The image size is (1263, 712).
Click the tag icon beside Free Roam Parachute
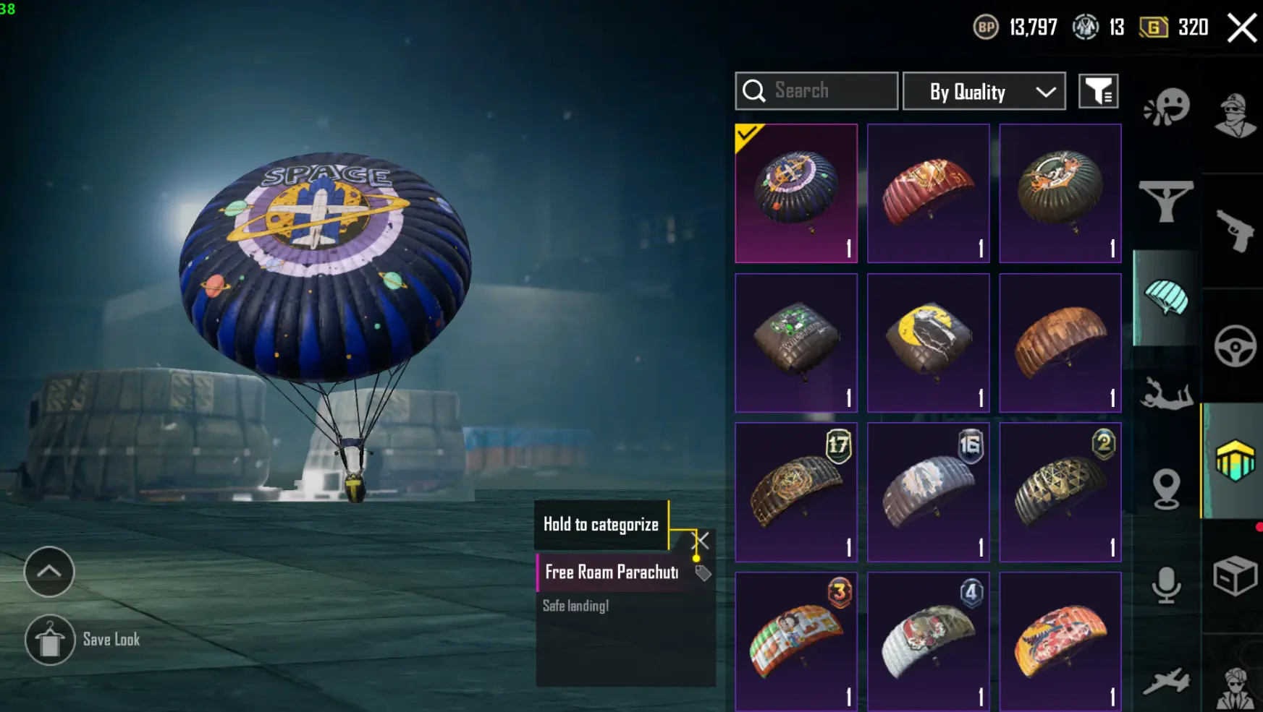[x=703, y=573]
